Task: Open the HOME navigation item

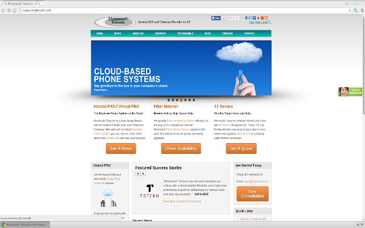Action: point(100,34)
